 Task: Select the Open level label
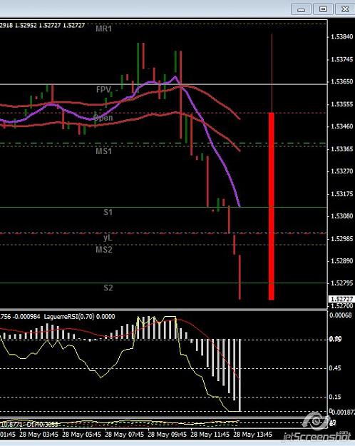click(103, 118)
